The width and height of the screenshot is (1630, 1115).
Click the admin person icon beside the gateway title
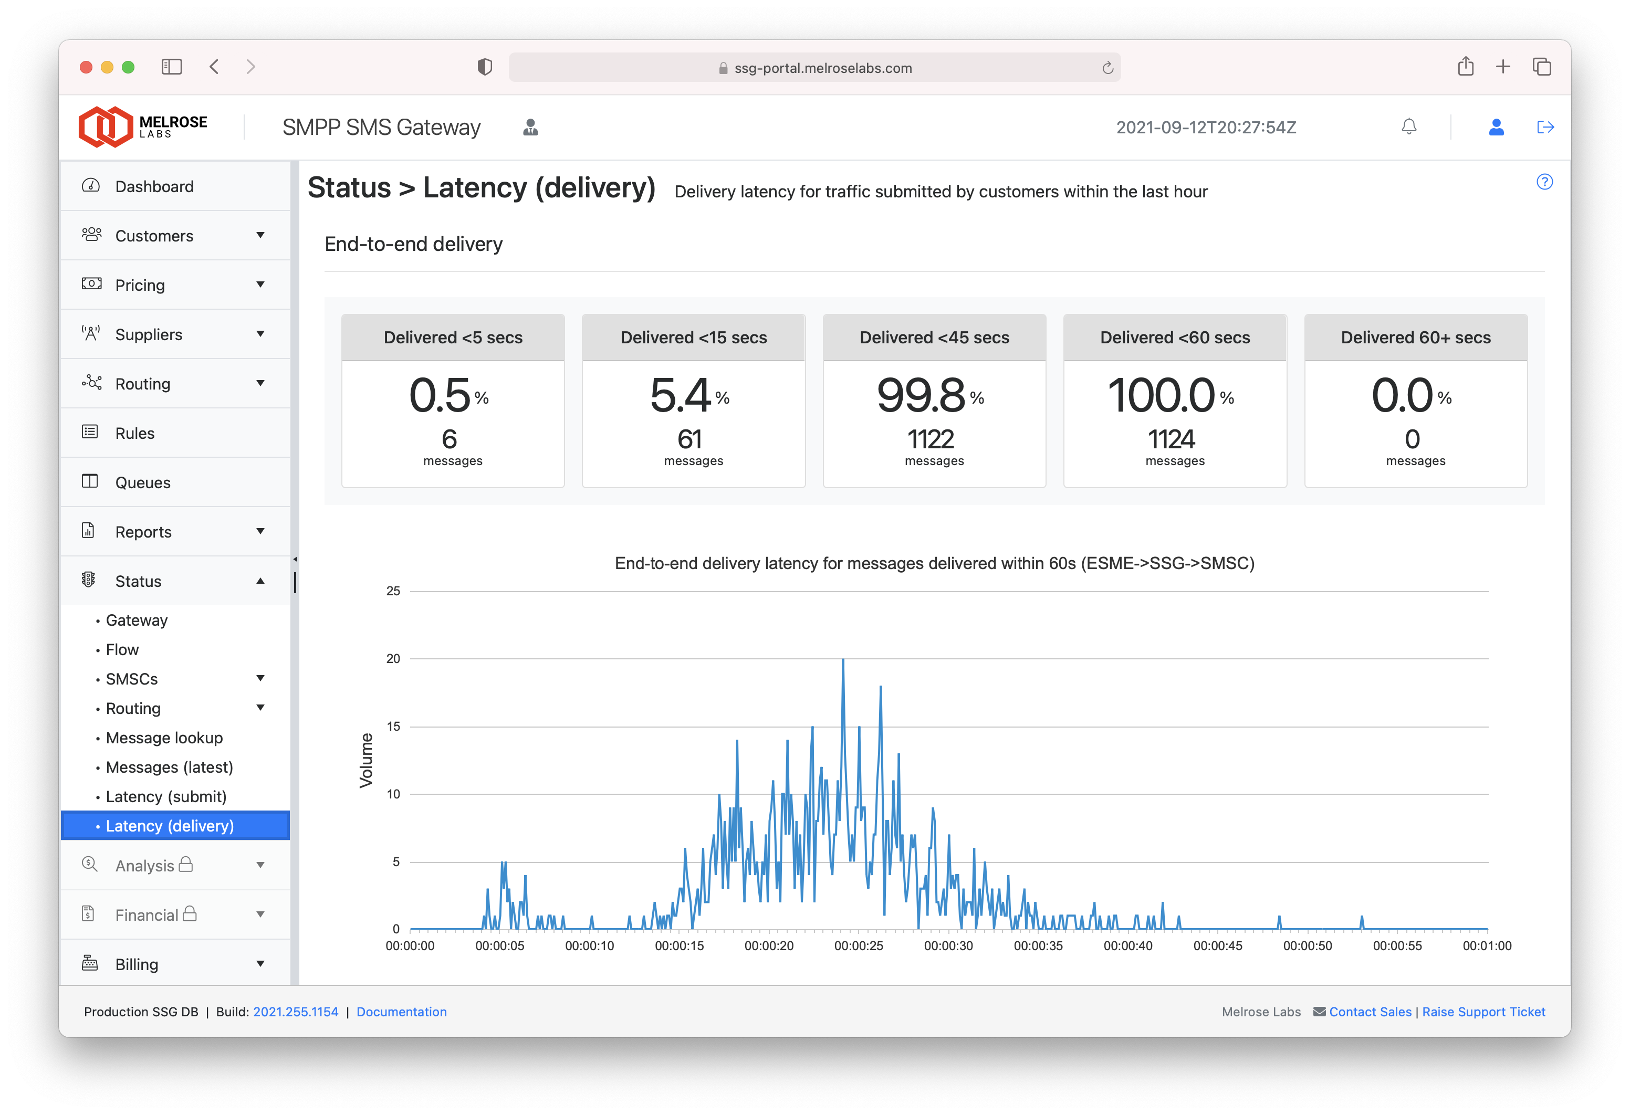pyautogui.click(x=530, y=128)
